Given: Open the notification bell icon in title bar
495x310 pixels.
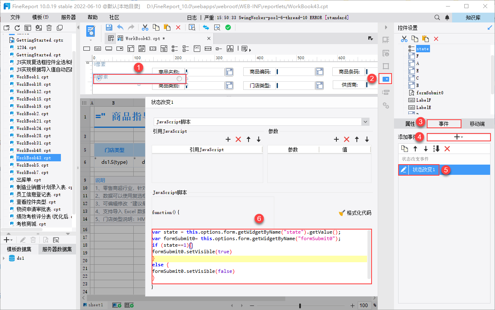Looking at the screenshot, I should 448,18.
